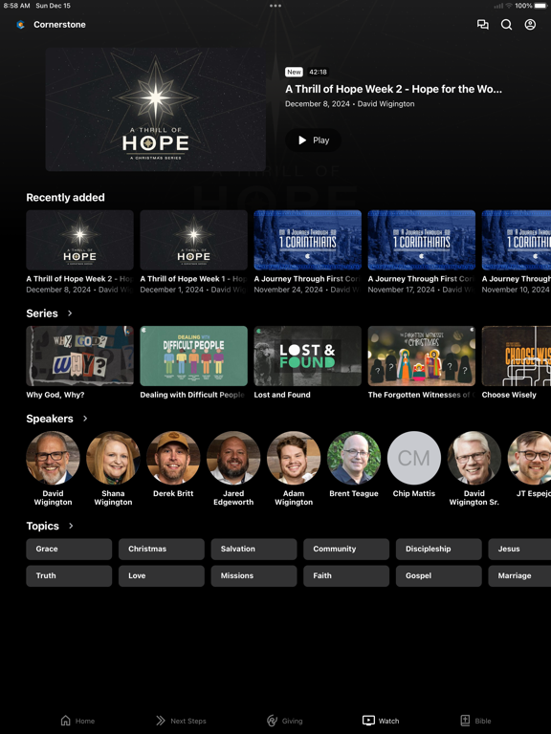The image size is (551, 734).
Task: Play the featured Thrill of Hope video
Action: pyautogui.click(x=314, y=140)
